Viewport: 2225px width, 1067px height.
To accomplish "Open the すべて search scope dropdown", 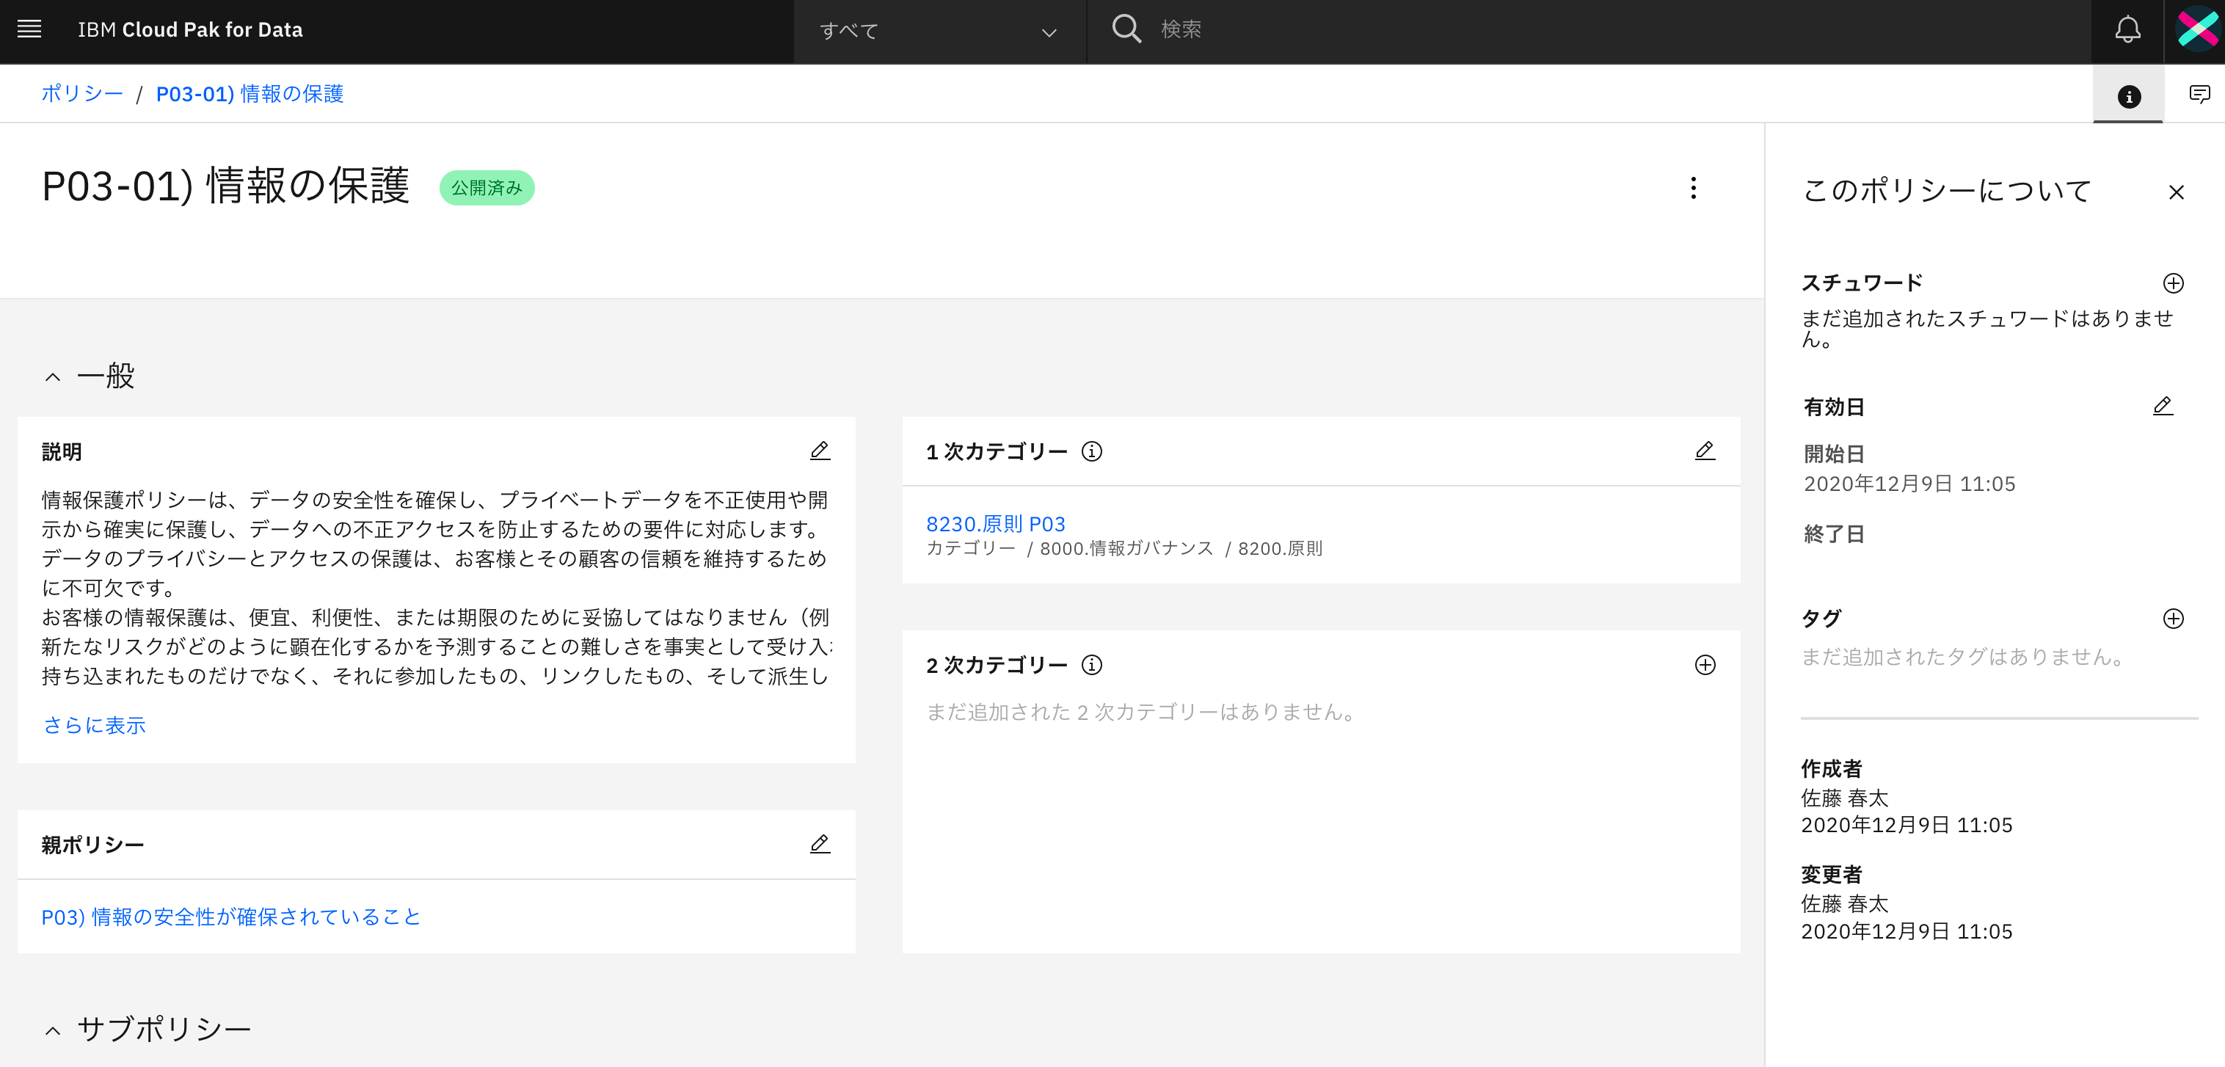I will [939, 32].
